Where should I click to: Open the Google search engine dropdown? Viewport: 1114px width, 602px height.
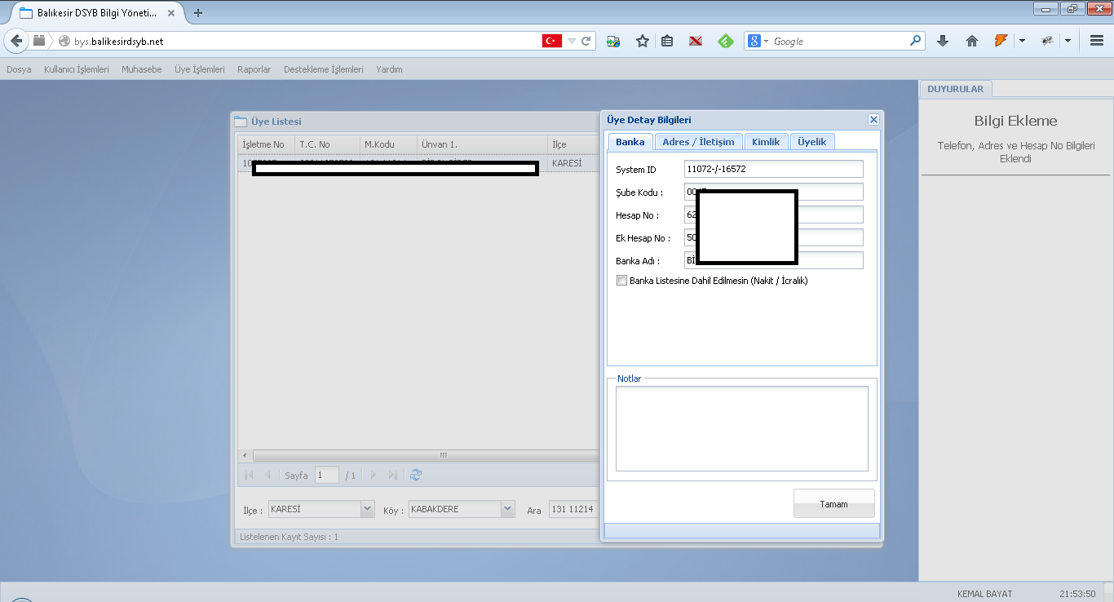coord(758,41)
